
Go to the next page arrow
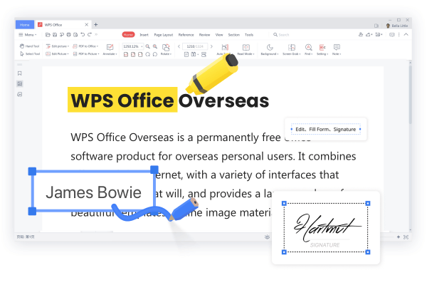click(211, 46)
